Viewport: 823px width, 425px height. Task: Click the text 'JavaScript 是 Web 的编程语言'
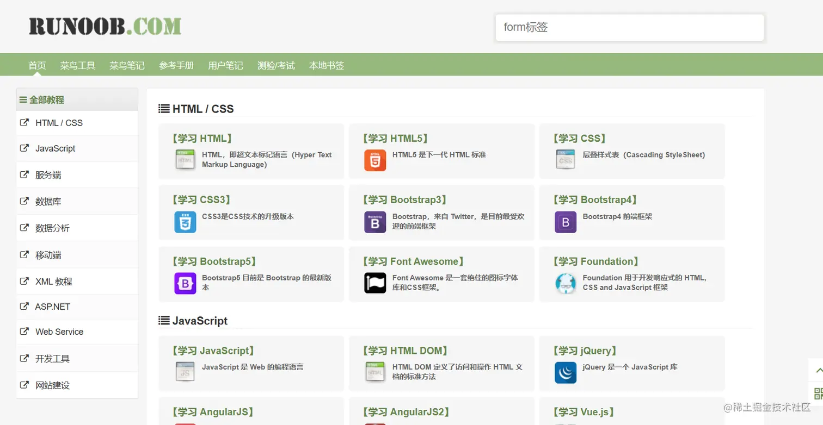pos(253,367)
